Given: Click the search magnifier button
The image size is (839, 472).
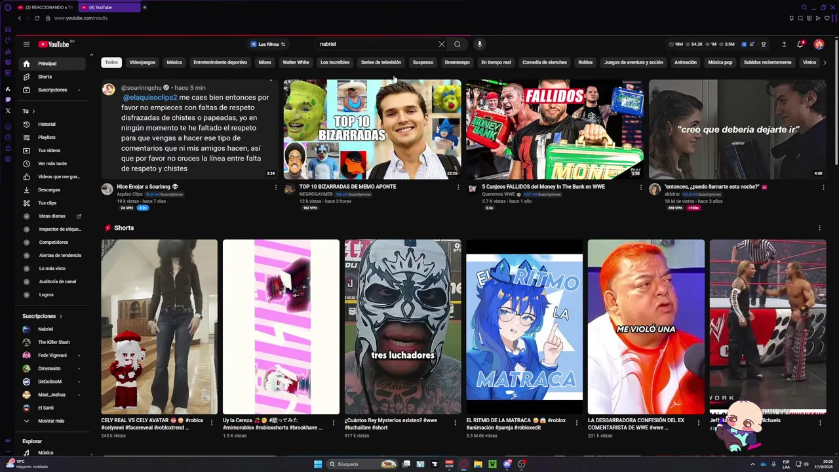Looking at the screenshot, I should pos(458,44).
